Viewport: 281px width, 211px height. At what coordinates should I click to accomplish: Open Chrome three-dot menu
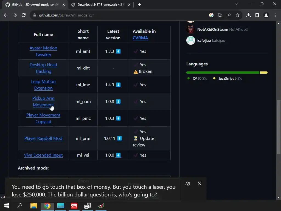(275, 15)
